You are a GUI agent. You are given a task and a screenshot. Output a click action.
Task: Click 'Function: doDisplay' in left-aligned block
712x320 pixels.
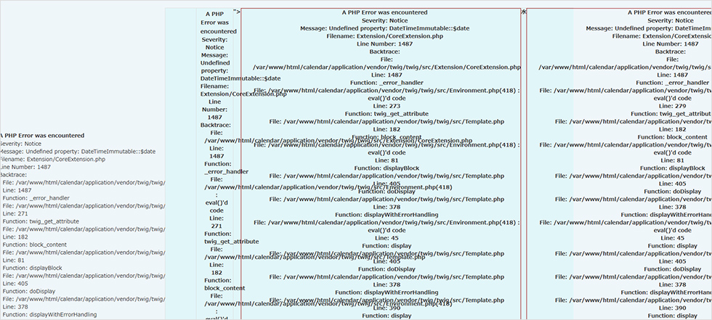click(29, 292)
